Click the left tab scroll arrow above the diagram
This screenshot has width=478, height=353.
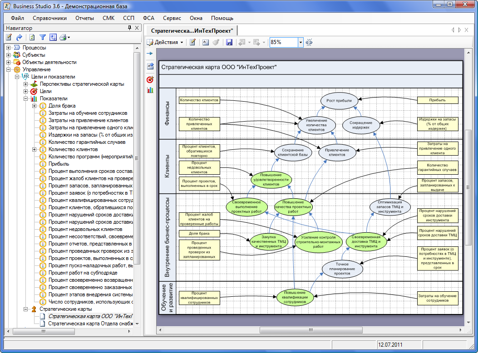[453, 30]
